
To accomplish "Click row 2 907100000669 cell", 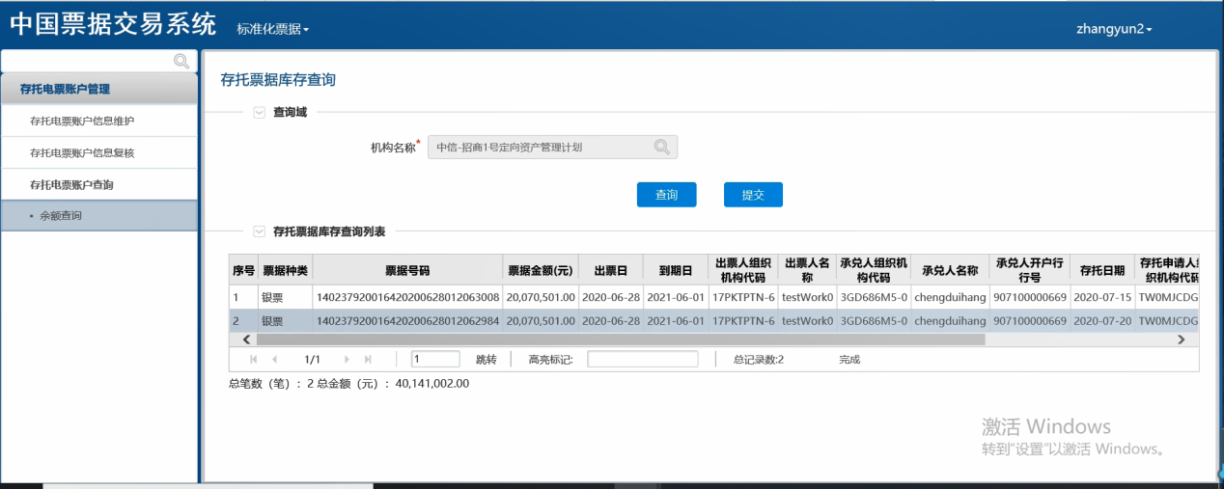I will (x=1030, y=320).
